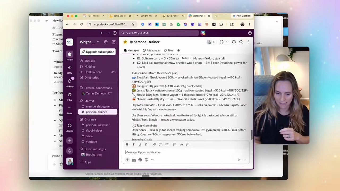This screenshot has width=340, height=191.
Task: Open the More menu in Slack rail
Action: tap(70, 110)
